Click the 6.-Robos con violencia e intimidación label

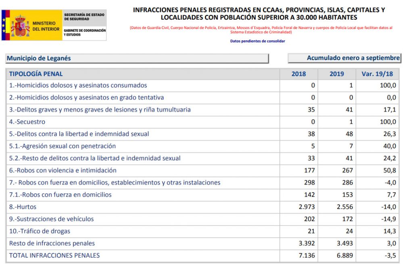pyautogui.click(x=63, y=170)
